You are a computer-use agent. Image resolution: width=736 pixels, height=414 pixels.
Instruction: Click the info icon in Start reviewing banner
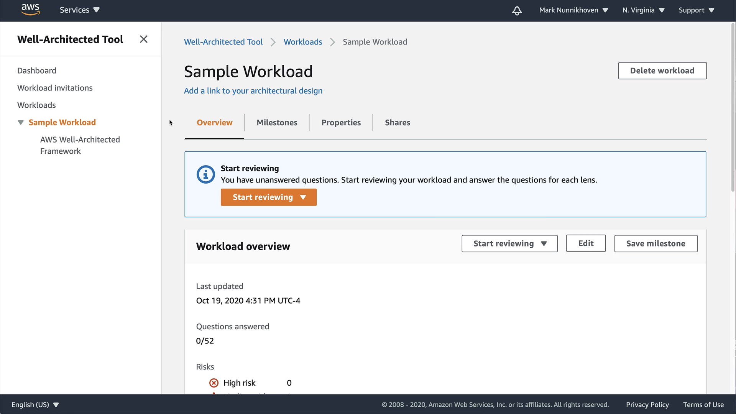(x=206, y=174)
